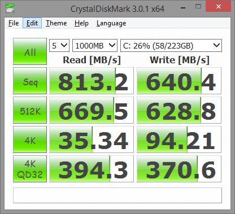Click the 4K QD32 write result 370.6
The height and width of the screenshot is (214, 235).
179,169
